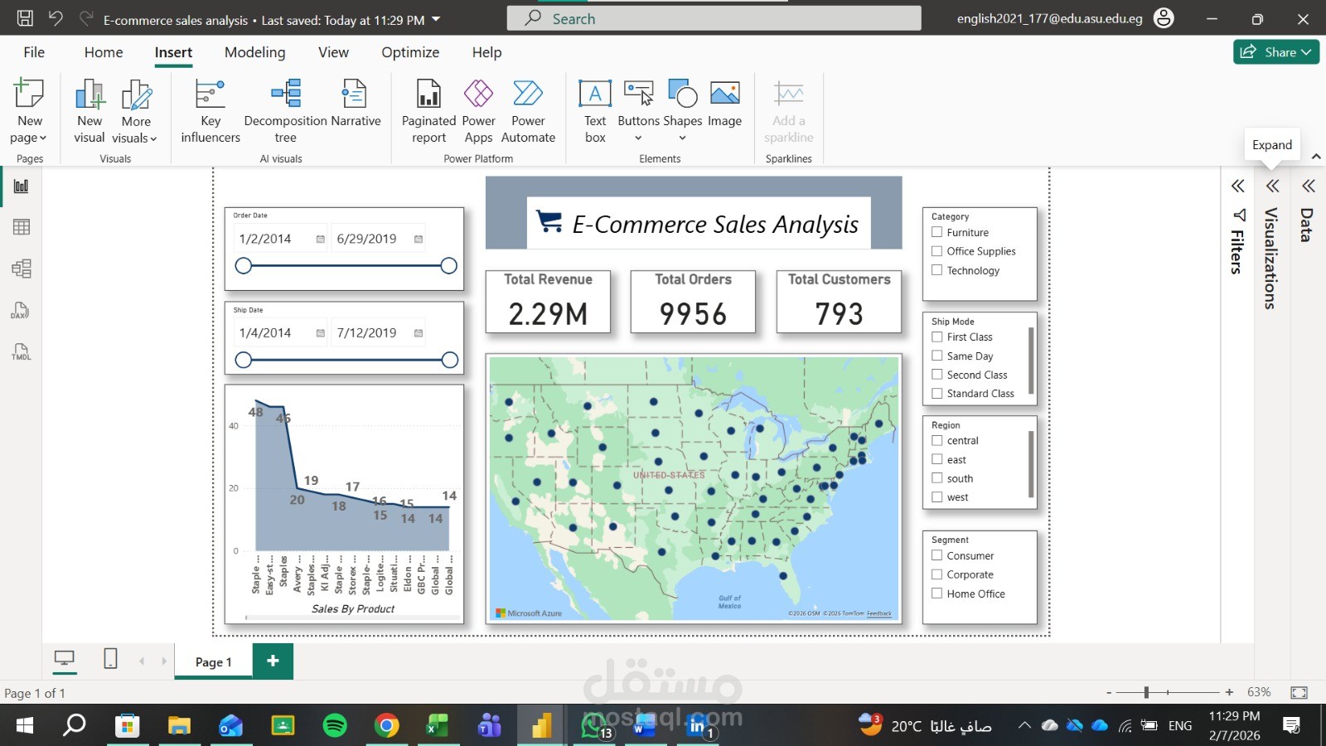Open Model view in left sidebar
The image size is (1326, 746).
[x=22, y=269]
